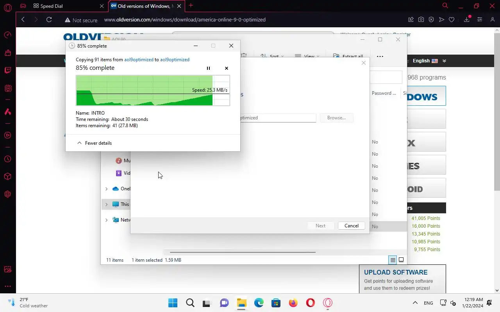Screen dimensions: 500x312
Task: Open the weather widget showing 21°F
Action: [28, 303]
